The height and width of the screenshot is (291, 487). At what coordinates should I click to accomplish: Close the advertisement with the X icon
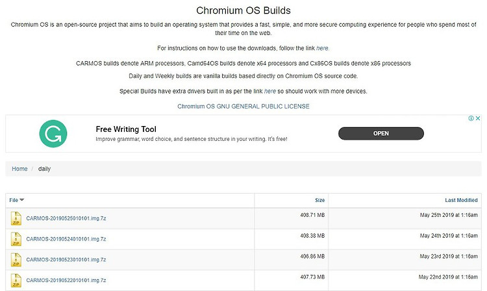coord(478,118)
